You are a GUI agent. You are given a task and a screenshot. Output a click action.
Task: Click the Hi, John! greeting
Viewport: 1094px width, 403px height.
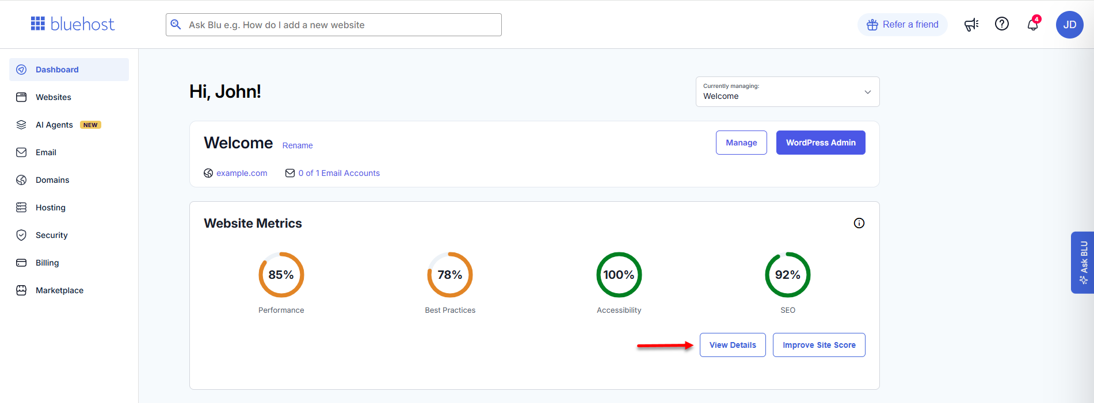(x=225, y=91)
